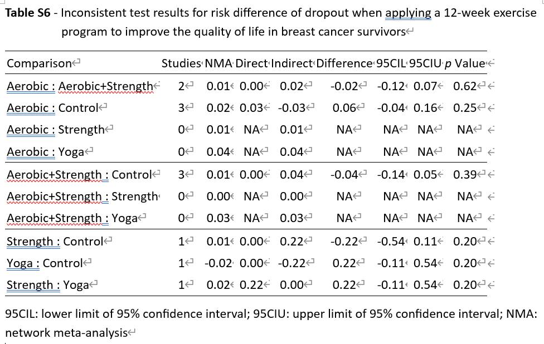This screenshot has width=544, height=344.
Task: Click the p value 0.39 cell
Action: [x=464, y=175]
